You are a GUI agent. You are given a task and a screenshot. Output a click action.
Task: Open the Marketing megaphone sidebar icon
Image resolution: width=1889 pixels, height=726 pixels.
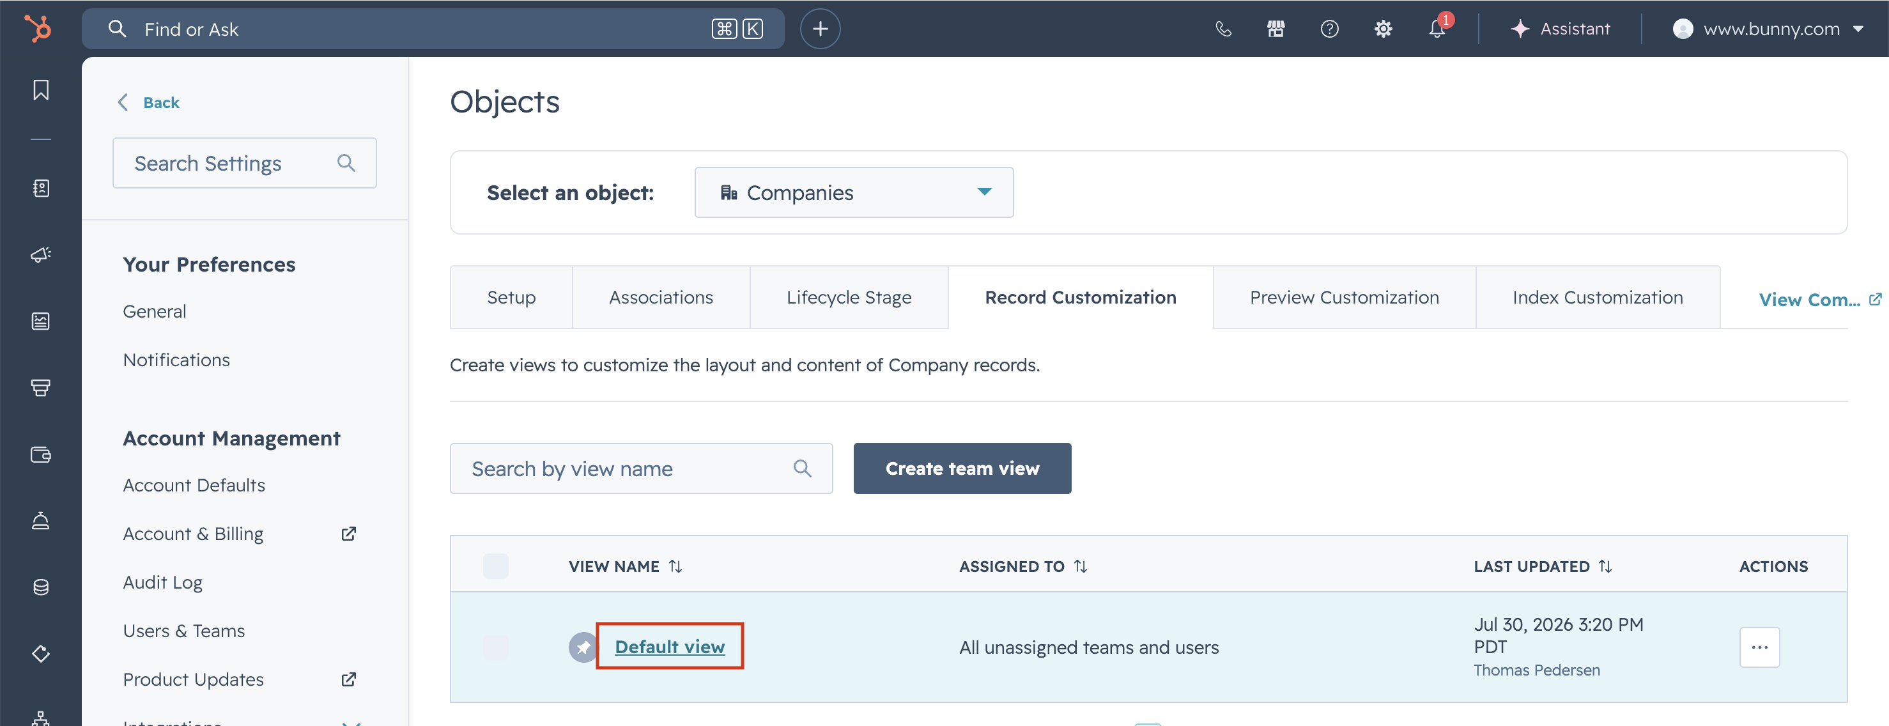point(41,254)
